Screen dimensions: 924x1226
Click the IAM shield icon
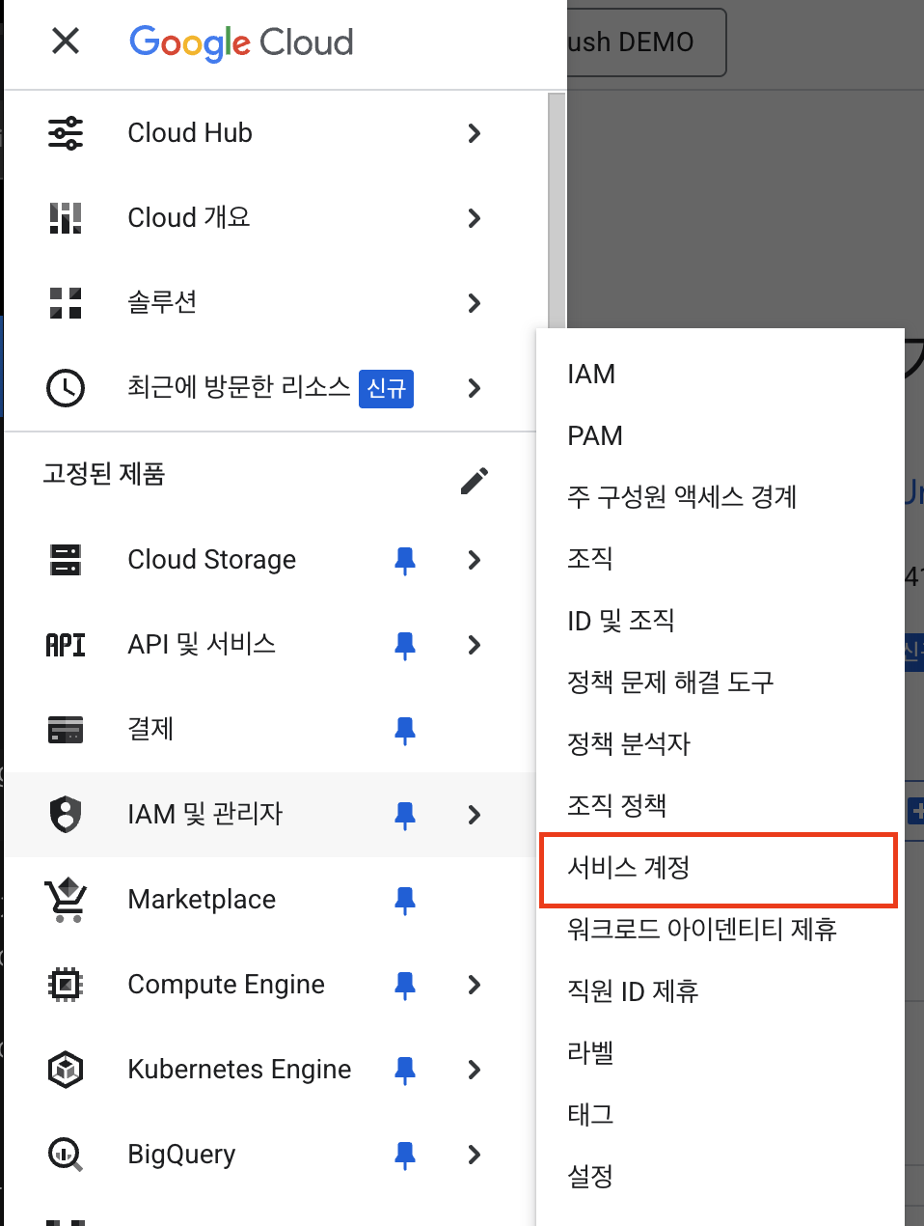[x=66, y=815]
